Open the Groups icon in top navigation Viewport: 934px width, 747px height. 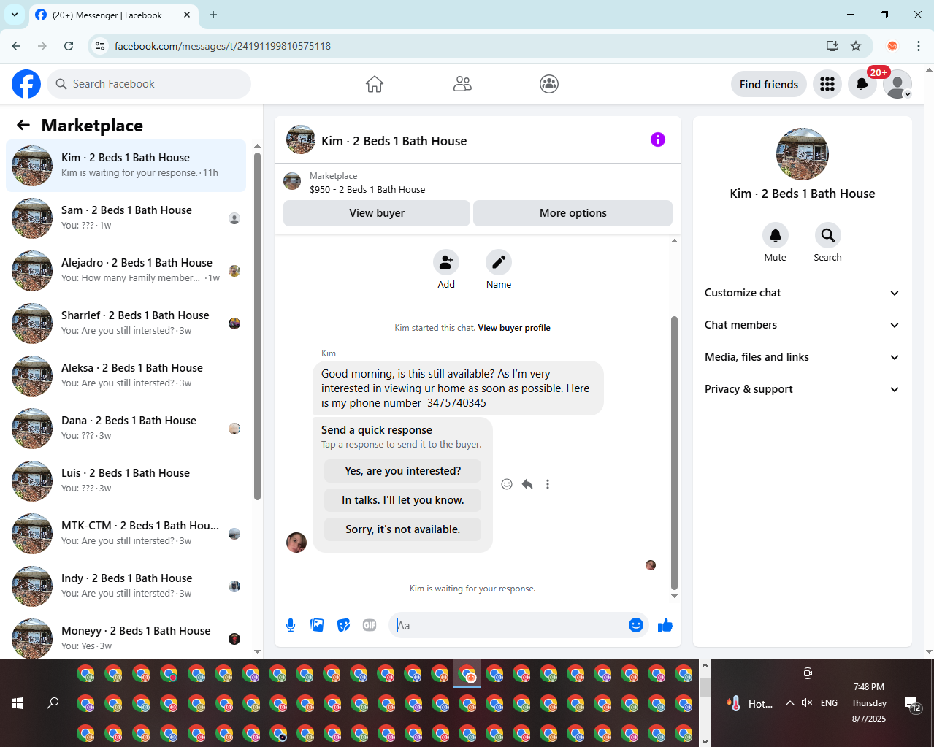click(549, 84)
